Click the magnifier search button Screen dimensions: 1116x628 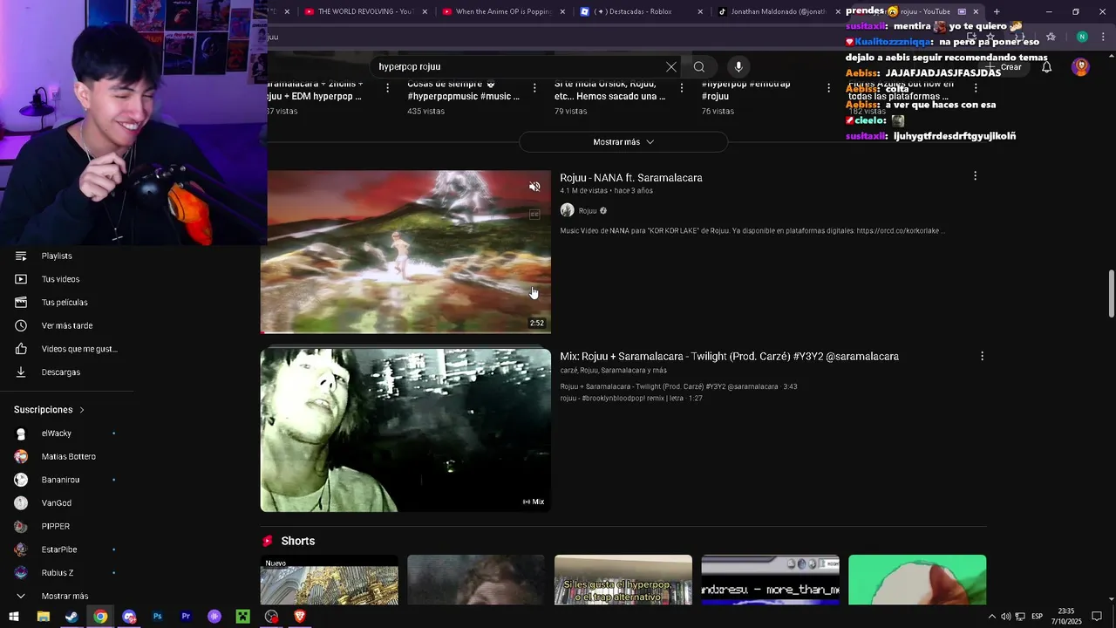pos(699,67)
